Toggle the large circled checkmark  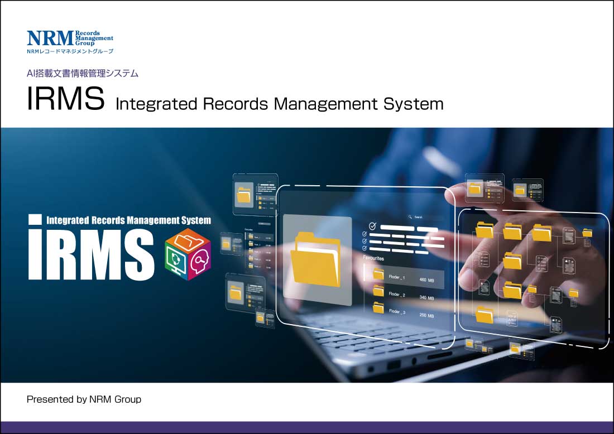pyautogui.click(x=372, y=226)
